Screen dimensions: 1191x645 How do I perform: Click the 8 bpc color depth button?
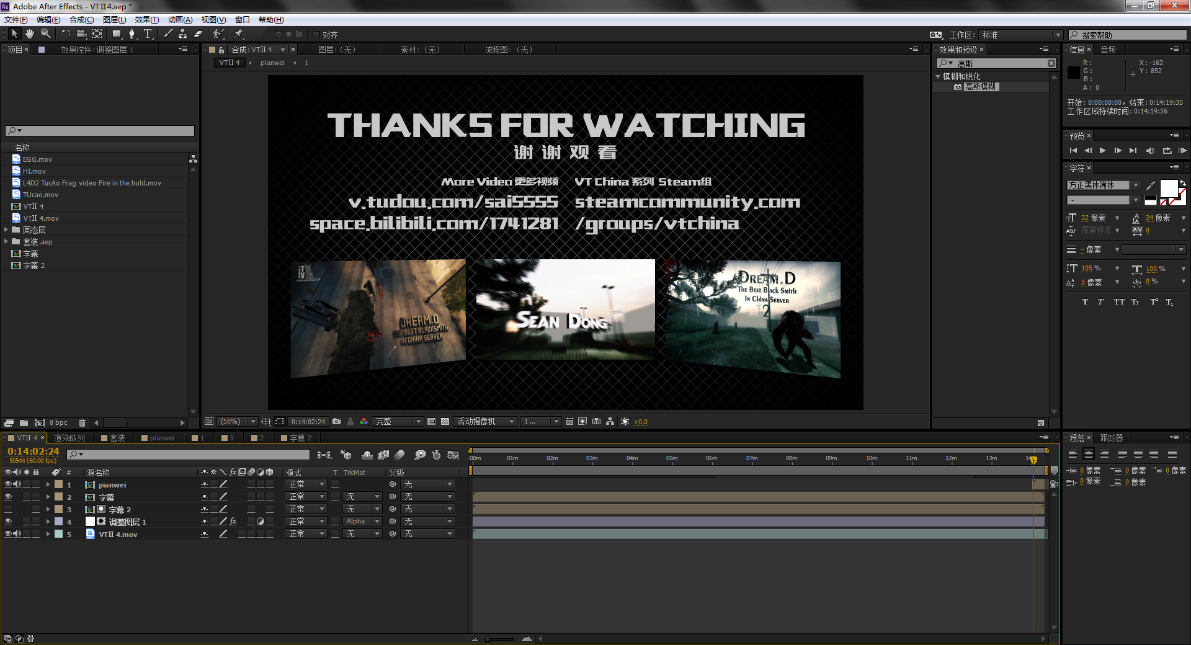point(58,423)
